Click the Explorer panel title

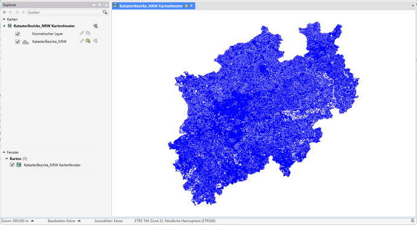click(10, 5)
